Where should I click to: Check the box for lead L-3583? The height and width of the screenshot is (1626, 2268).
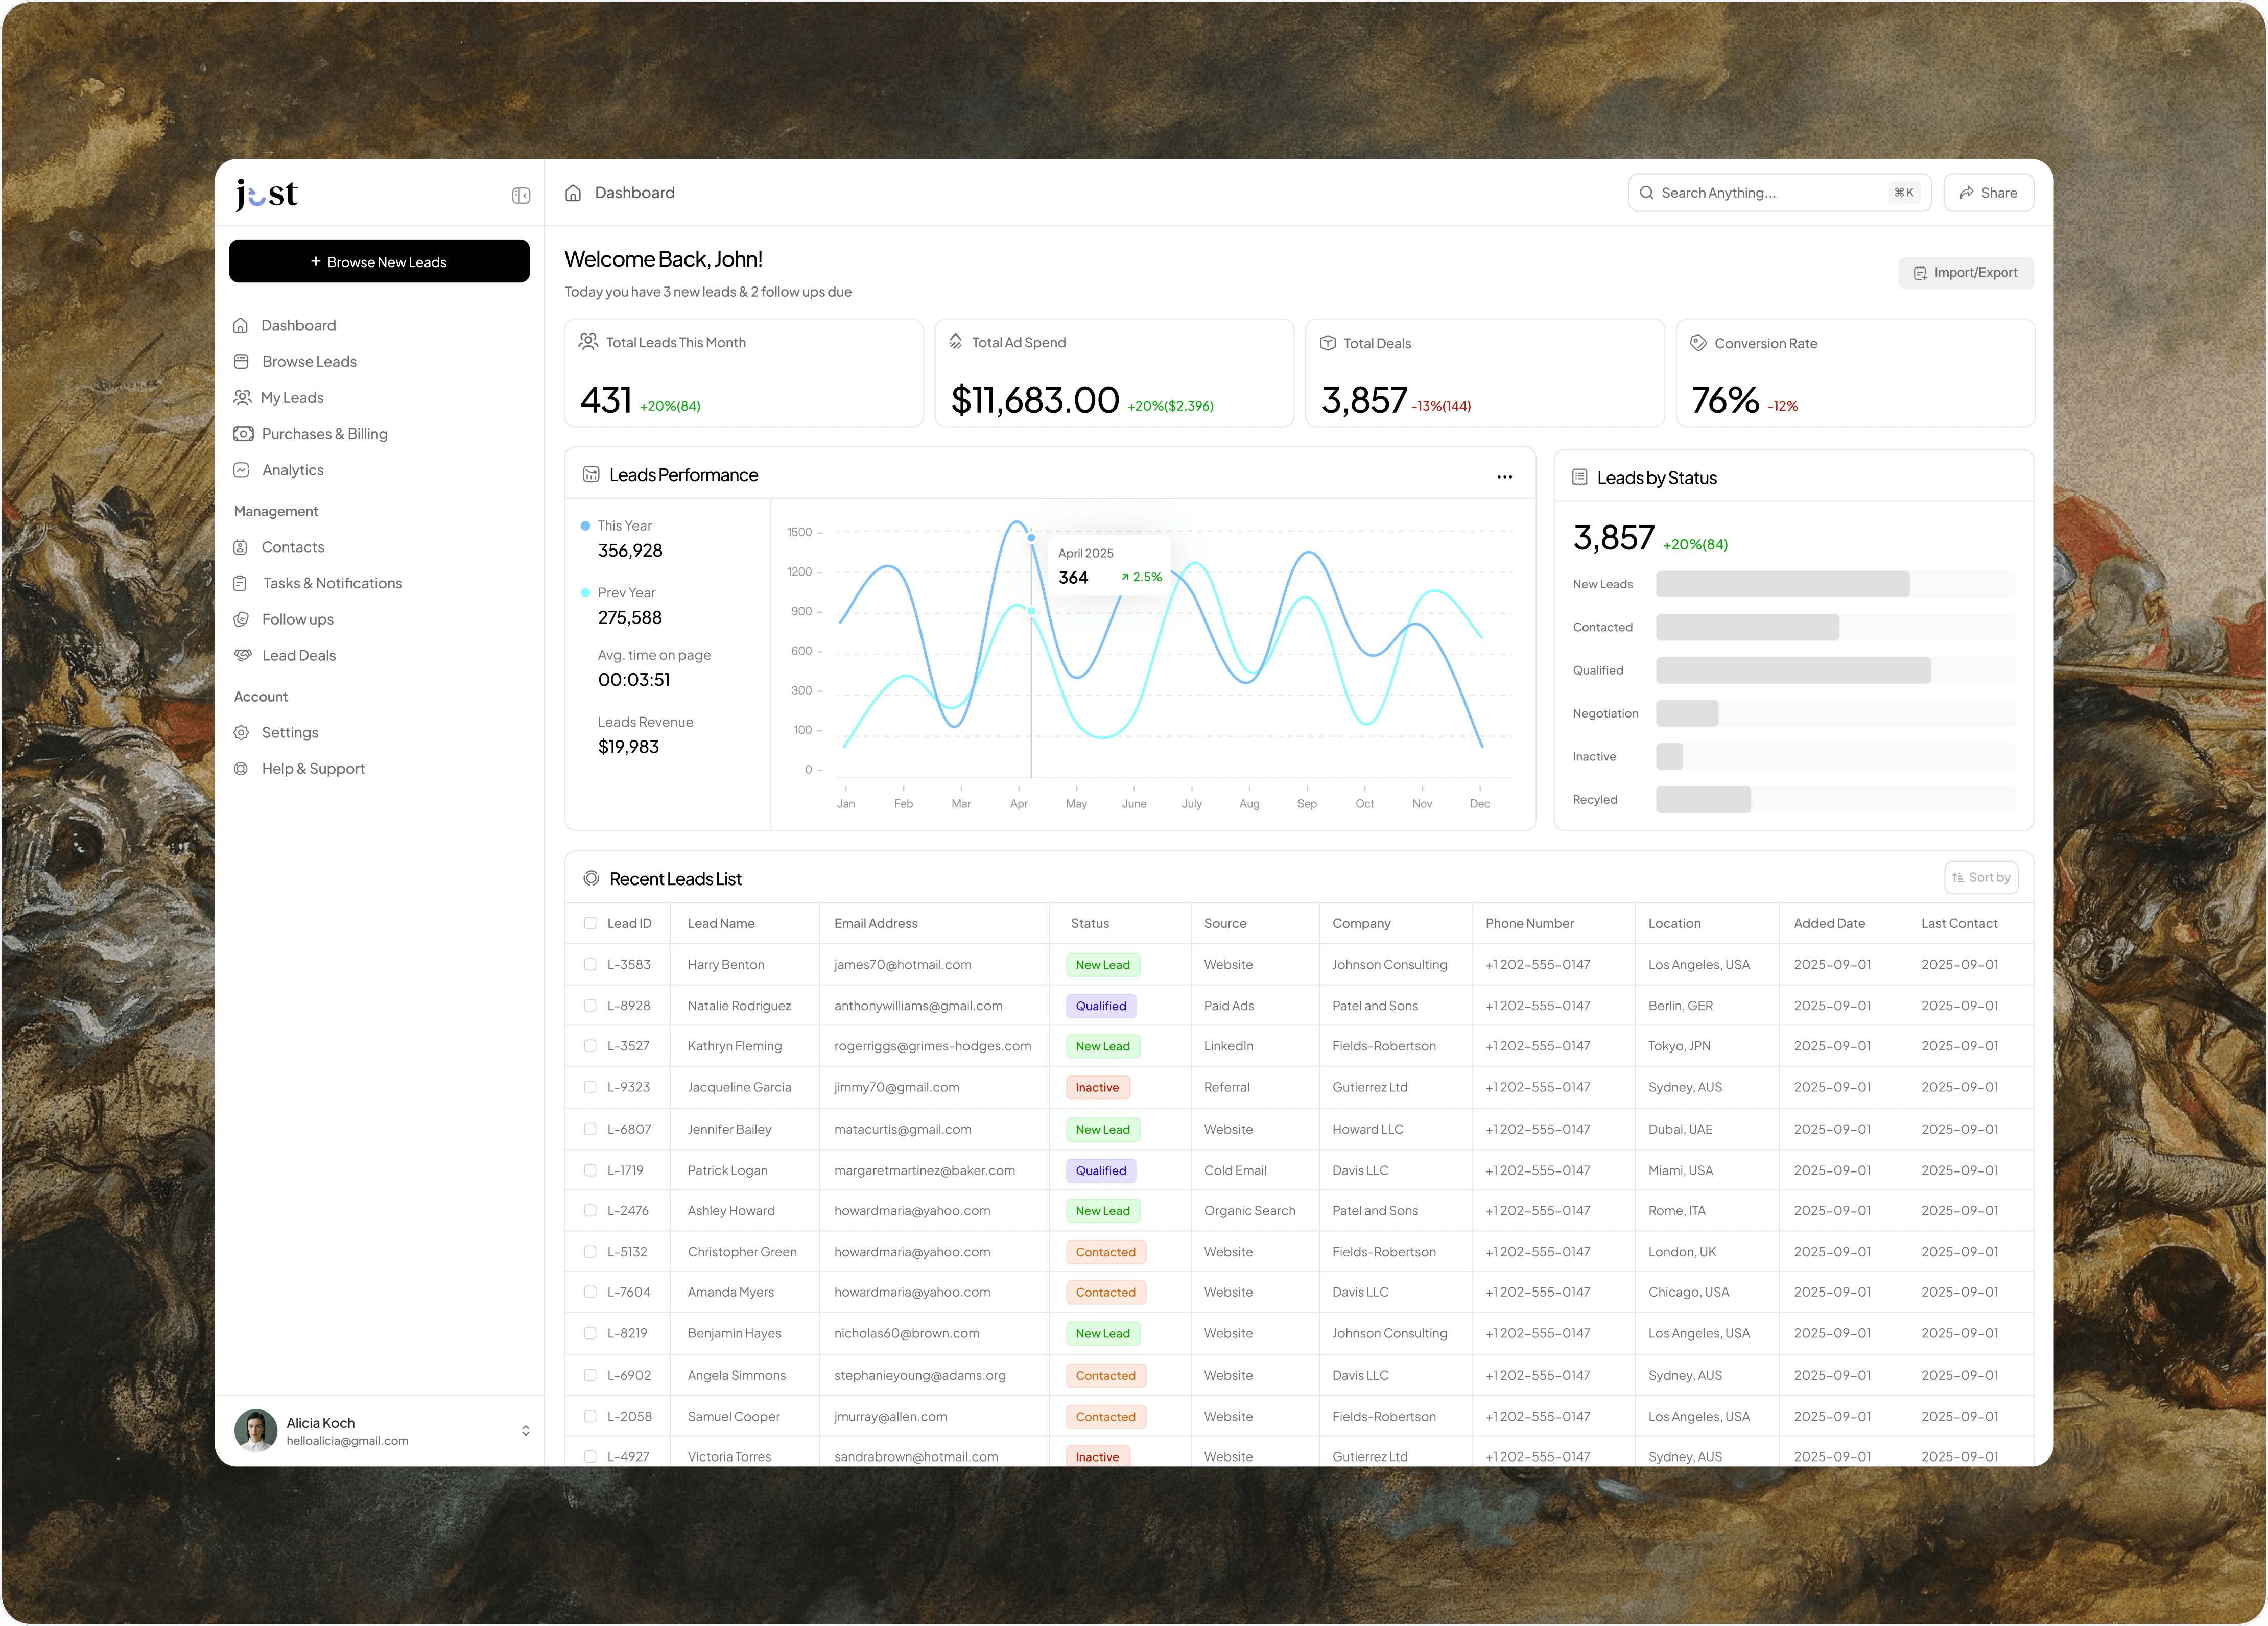point(590,965)
